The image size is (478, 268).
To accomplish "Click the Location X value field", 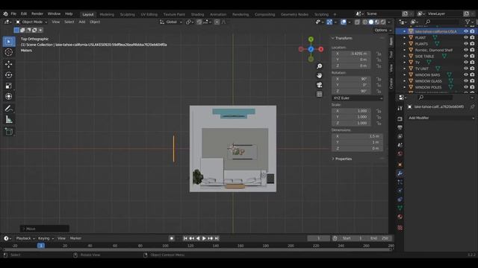I will tap(351, 54).
